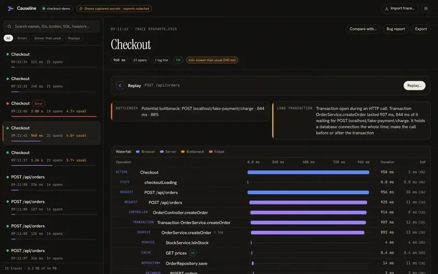Click the Self column header
438x274 pixels.
pos(422,162)
